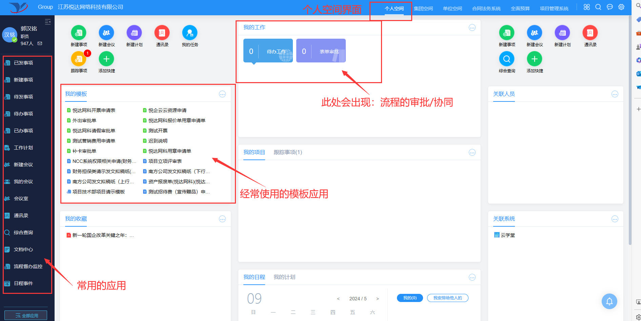Open the 我的任务 shortcut icon
Screen dimensions: 641x321
[190, 33]
